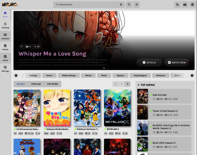Viewport: 197px width, 155px height.
Task: Click the shuffle random anime button
Action: click(136, 5)
